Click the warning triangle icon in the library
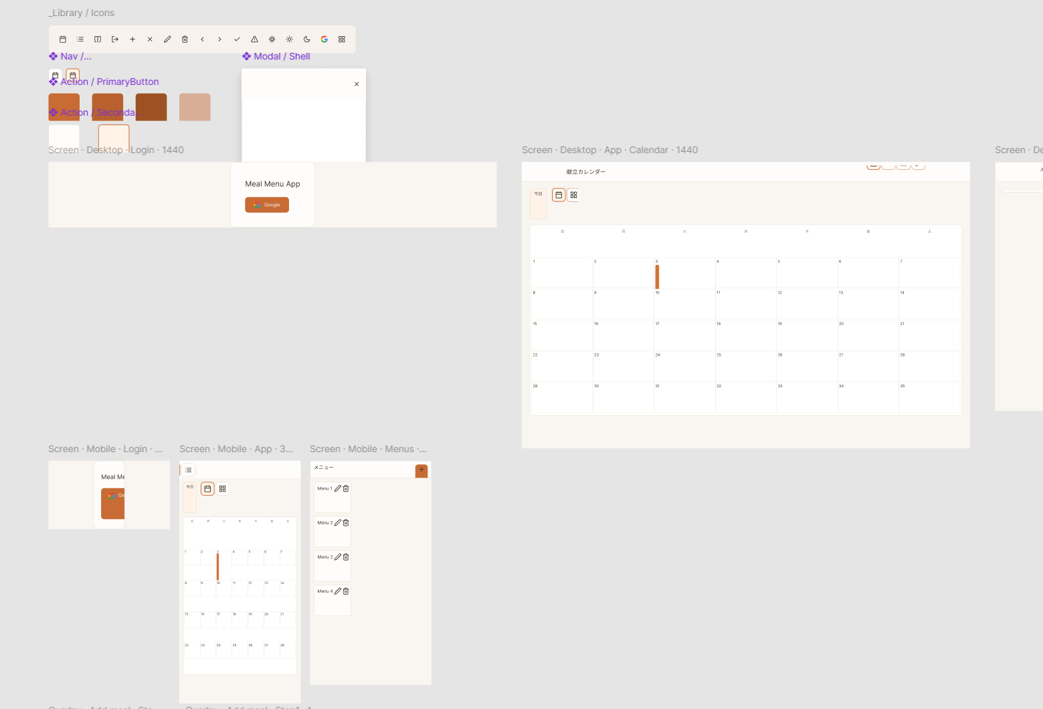The height and width of the screenshot is (709, 1043). (x=254, y=39)
